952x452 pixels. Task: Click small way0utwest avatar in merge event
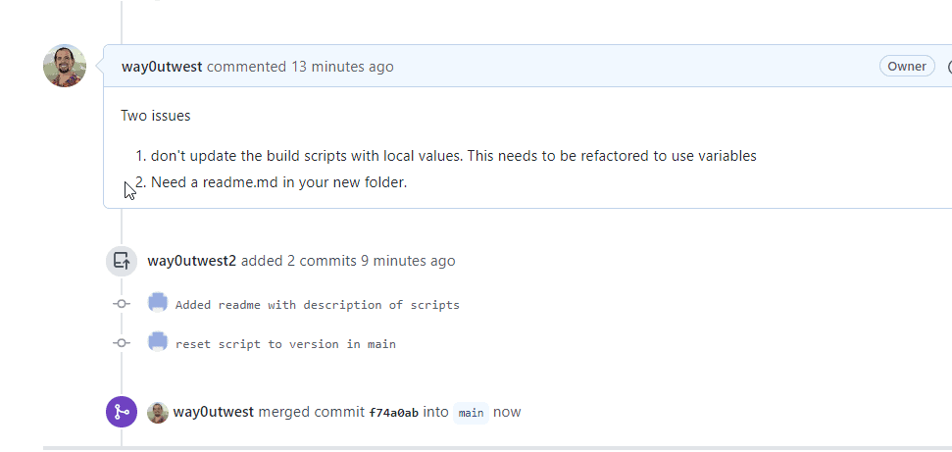(x=158, y=412)
